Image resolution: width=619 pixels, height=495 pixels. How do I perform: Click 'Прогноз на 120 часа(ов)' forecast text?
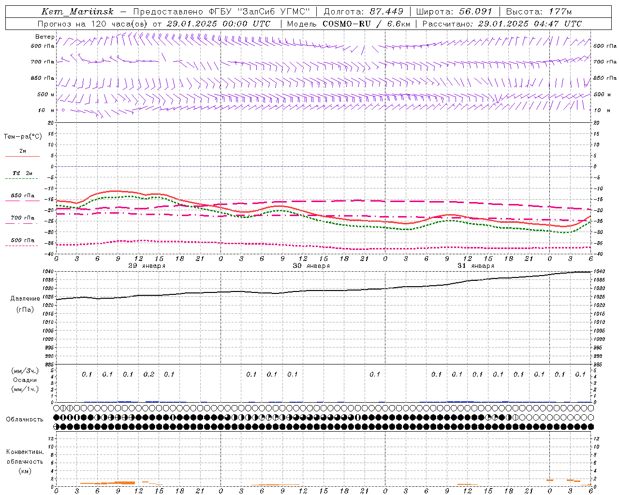pos(93,24)
